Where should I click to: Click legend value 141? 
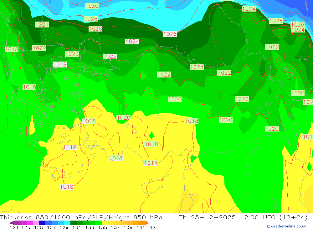(x=141, y=227)
